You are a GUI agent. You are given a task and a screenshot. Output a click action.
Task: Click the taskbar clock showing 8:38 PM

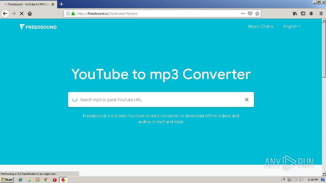(x=313, y=180)
